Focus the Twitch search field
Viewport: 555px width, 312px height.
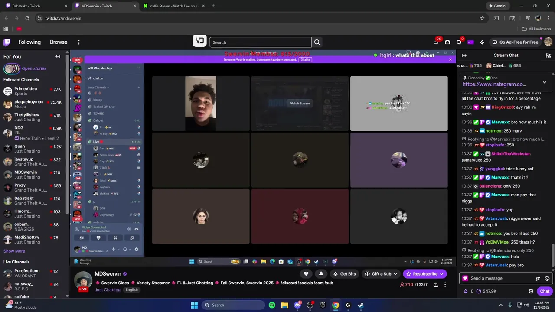click(260, 42)
